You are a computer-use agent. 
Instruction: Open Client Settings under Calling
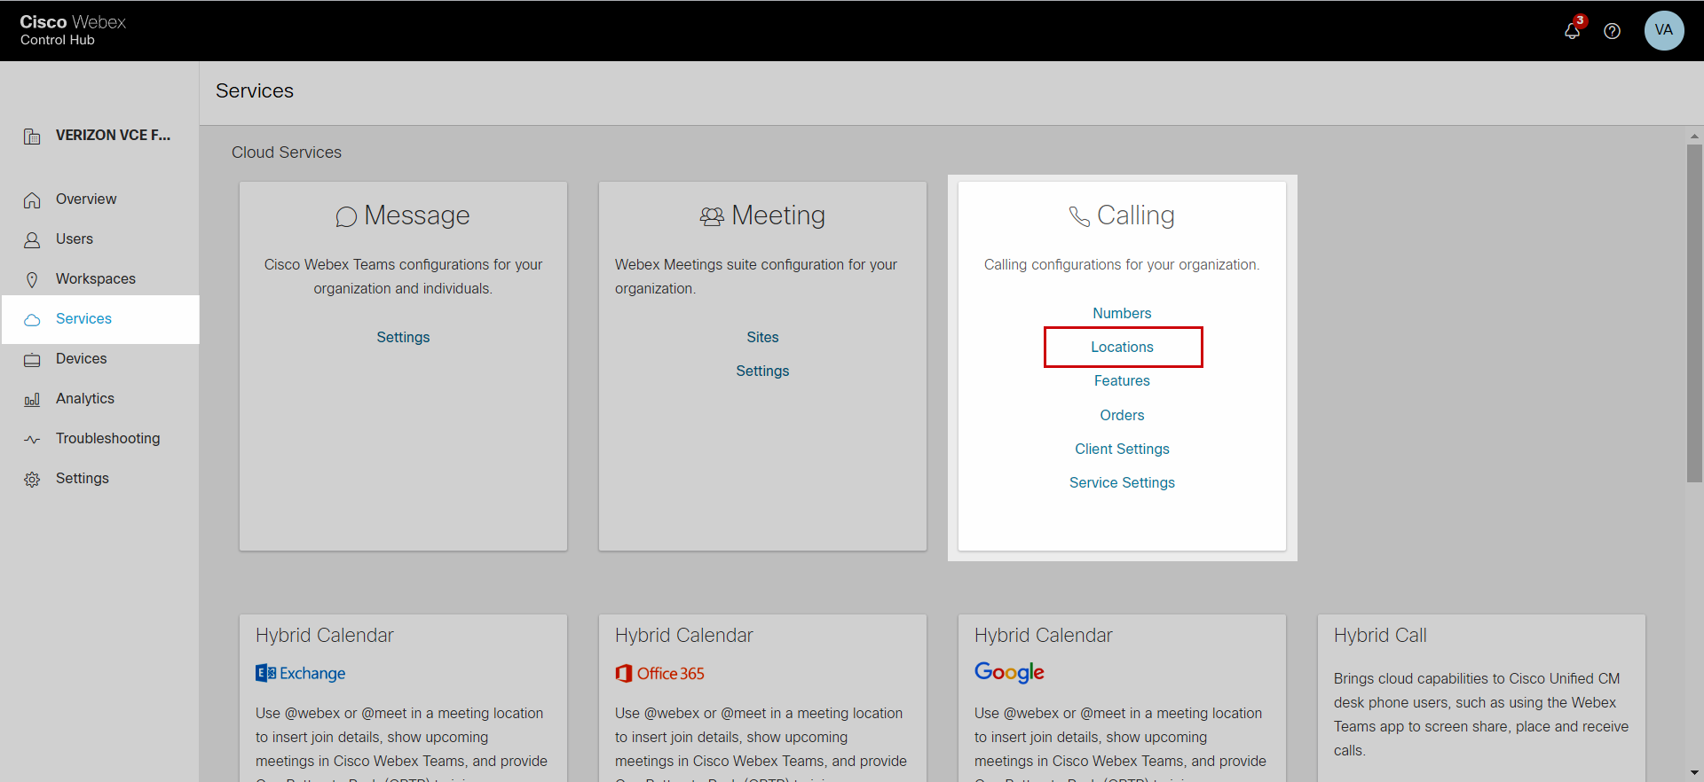[1122, 450]
